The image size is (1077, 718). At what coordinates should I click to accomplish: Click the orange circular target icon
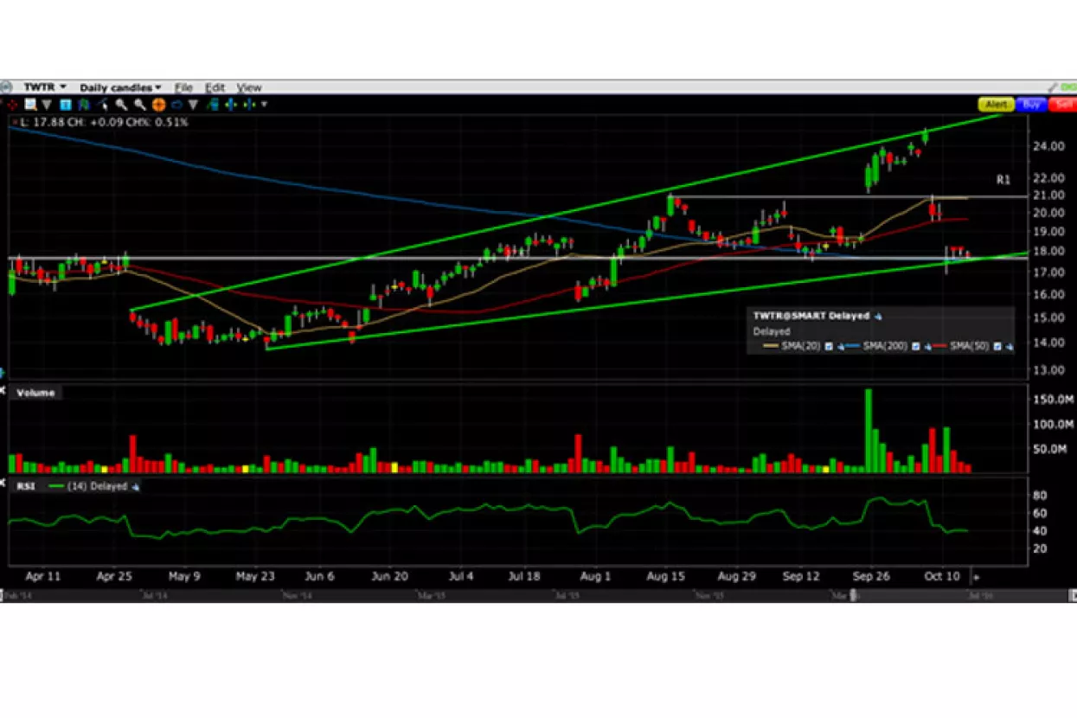159,105
